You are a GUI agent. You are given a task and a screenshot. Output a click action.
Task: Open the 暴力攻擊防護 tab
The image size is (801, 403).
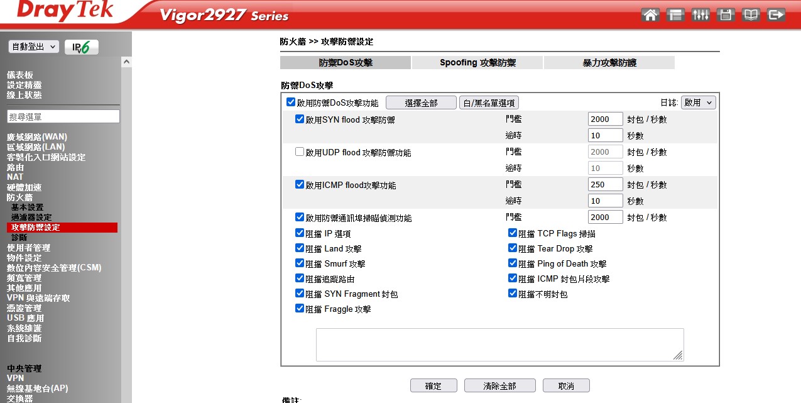(x=609, y=63)
